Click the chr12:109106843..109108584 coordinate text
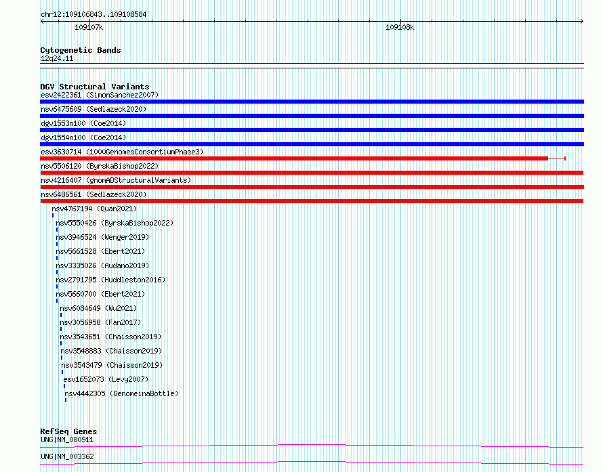This screenshot has height=472, width=603. 93,14
